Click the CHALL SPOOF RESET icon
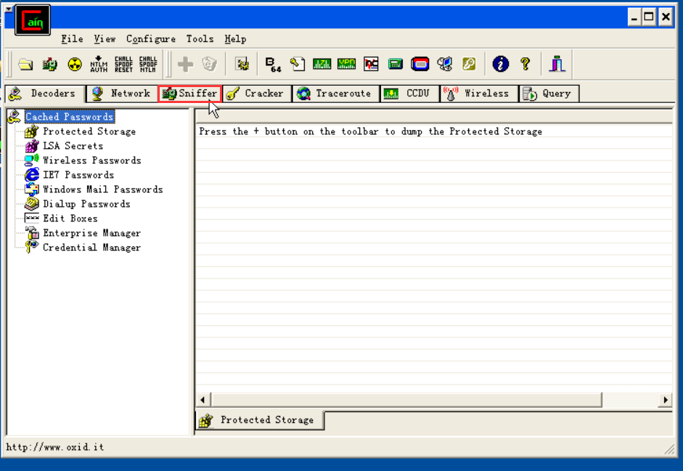683x471 pixels. pyautogui.click(x=123, y=64)
